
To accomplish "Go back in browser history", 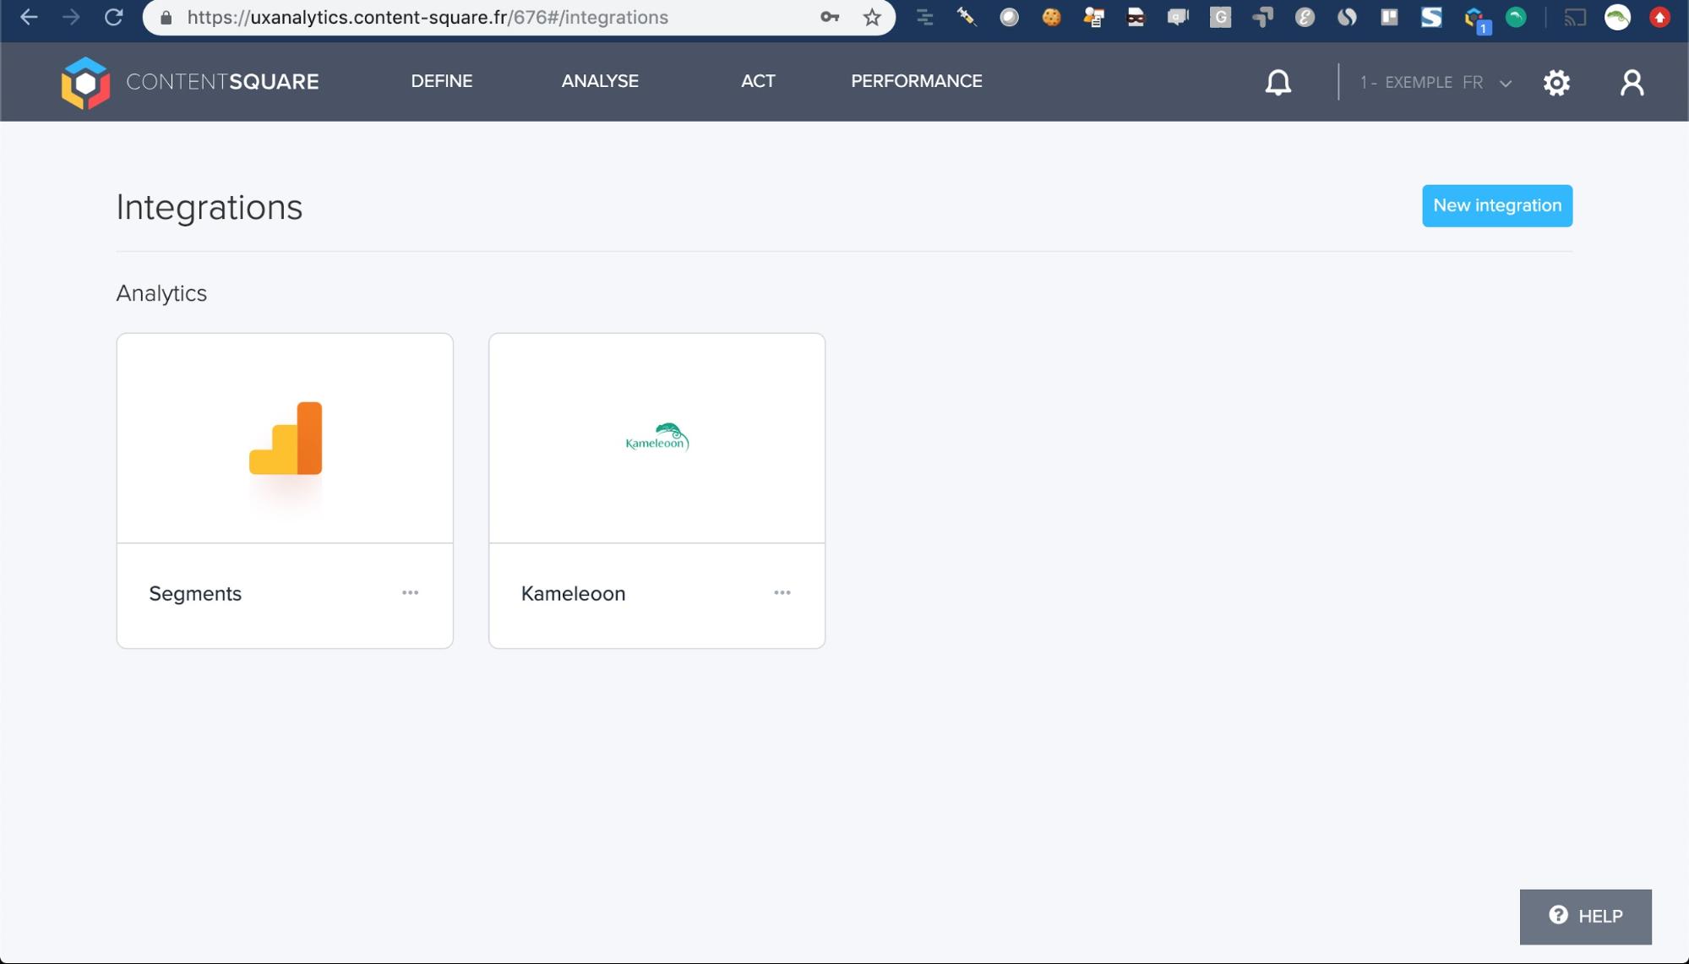I will pos(29,17).
